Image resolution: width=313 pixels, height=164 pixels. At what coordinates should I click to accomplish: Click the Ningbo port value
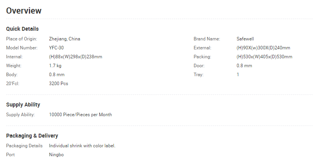pos(56,155)
